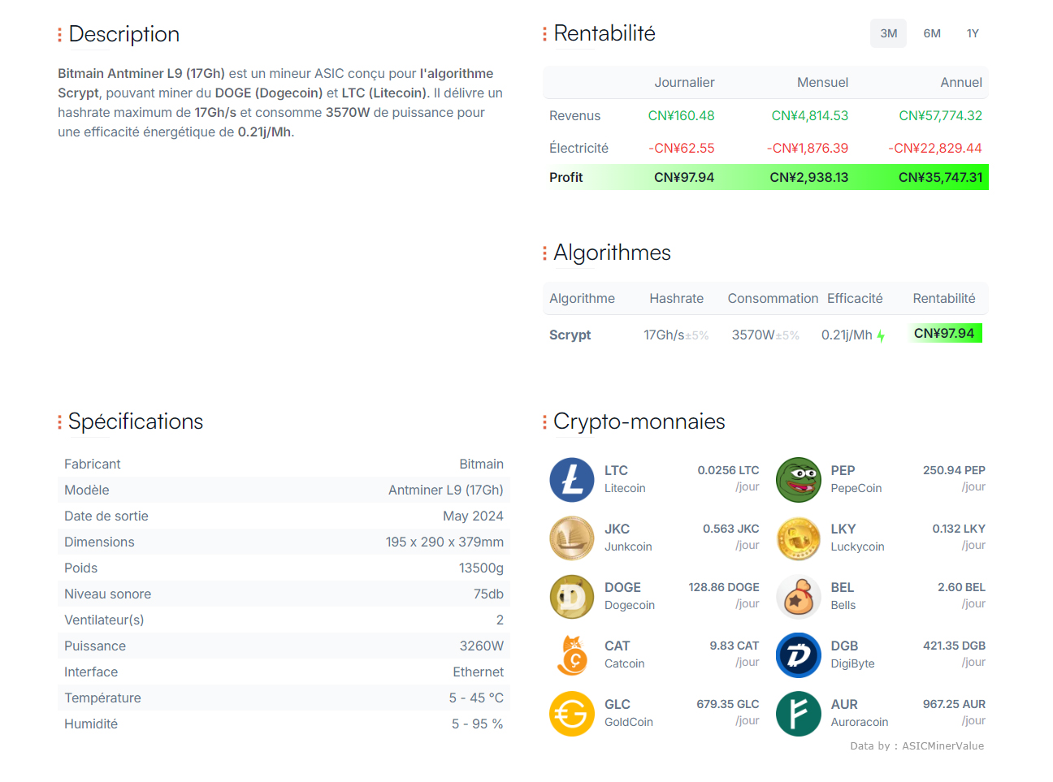Switch profitability to the 3M tab

pos(888,33)
